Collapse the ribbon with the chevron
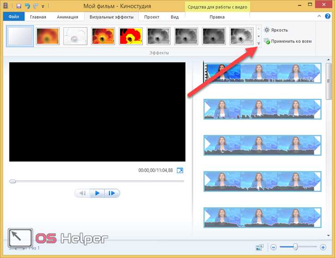The image size is (335, 258). pyautogui.click(x=319, y=16)
